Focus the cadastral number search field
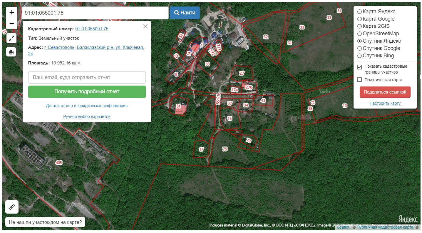This screenshot has height=233, width=422. pos(95,13)
